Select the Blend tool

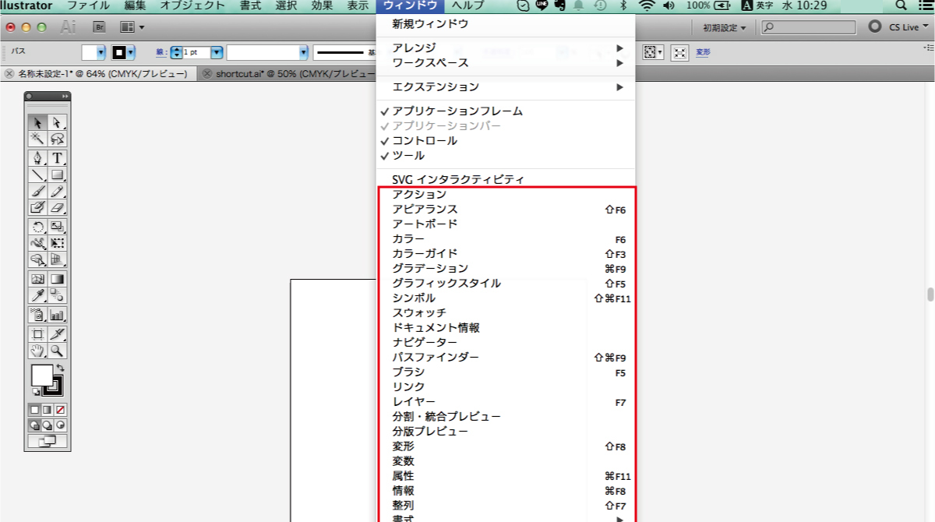point(58,295)
